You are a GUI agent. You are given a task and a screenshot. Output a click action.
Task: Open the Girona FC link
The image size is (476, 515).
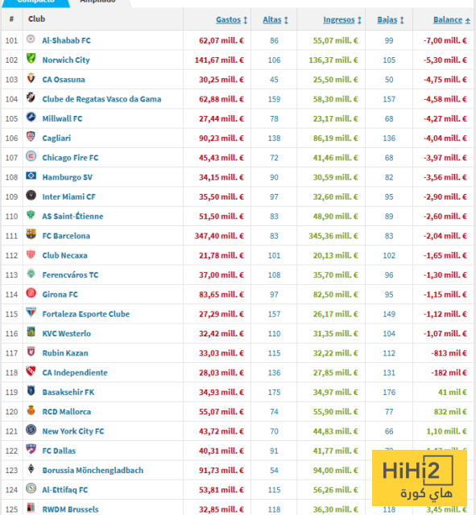pos(60,295)
